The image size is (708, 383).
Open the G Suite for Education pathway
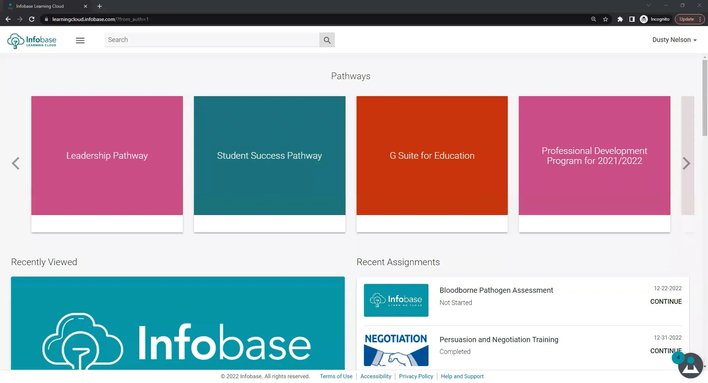[432, 155]
